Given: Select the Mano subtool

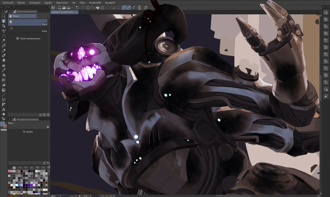Looking at the screenshot, I should click(28, 23).
